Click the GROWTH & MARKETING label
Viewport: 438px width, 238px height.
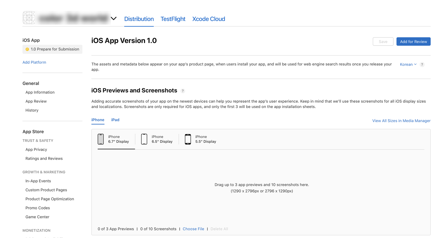(44, 172)
